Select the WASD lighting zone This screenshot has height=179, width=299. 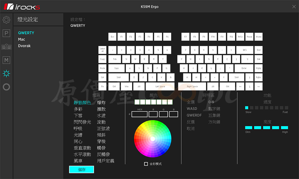tap(192, 109)
